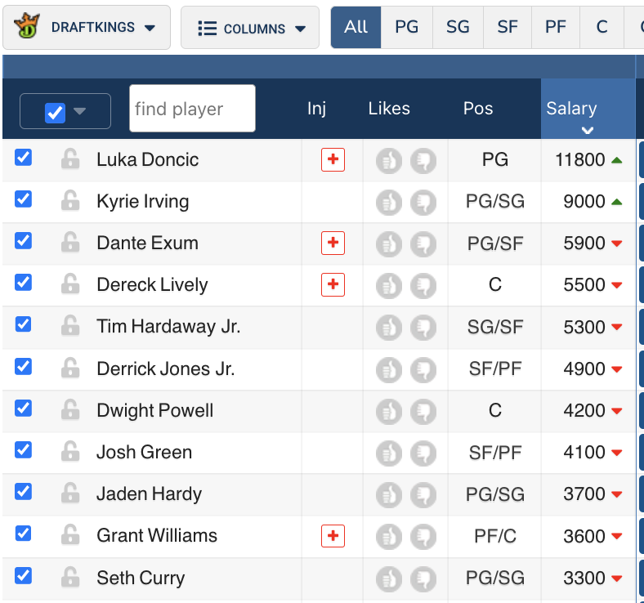Sort by Pos column header
Viewport: 644px width, 603px height.
pos(478,109)
